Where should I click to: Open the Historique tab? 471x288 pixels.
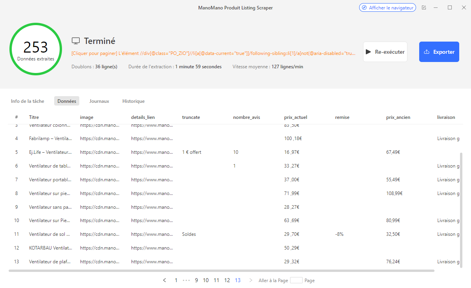coord(133,101)
